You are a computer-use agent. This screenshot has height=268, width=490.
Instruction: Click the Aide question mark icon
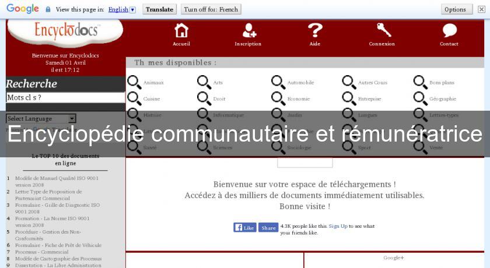315,30
